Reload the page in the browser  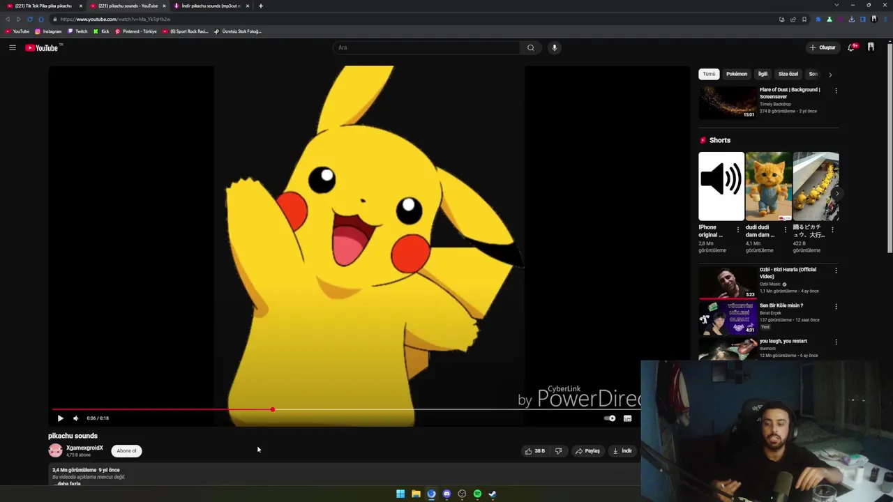[x=30, y=20]
